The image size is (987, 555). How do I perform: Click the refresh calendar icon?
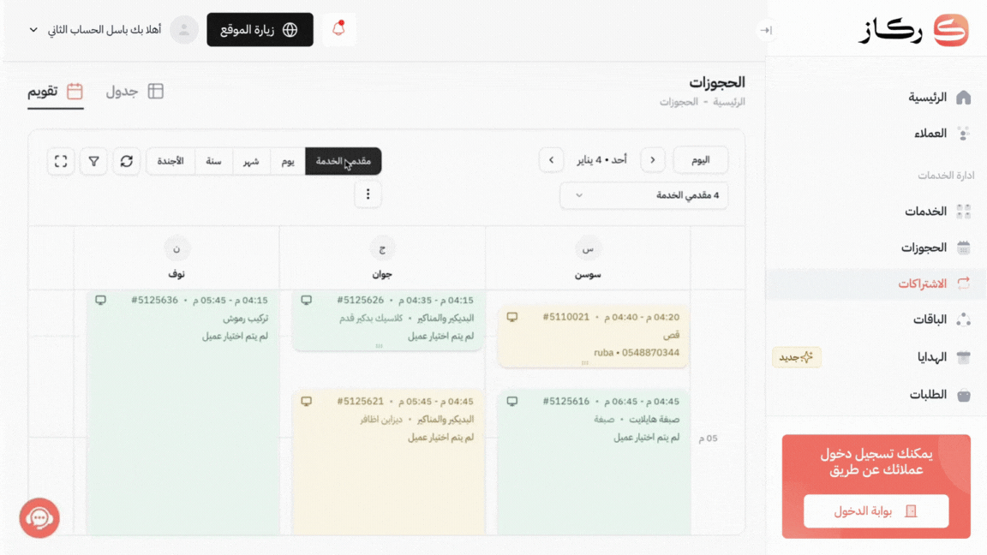pos(127,161)
